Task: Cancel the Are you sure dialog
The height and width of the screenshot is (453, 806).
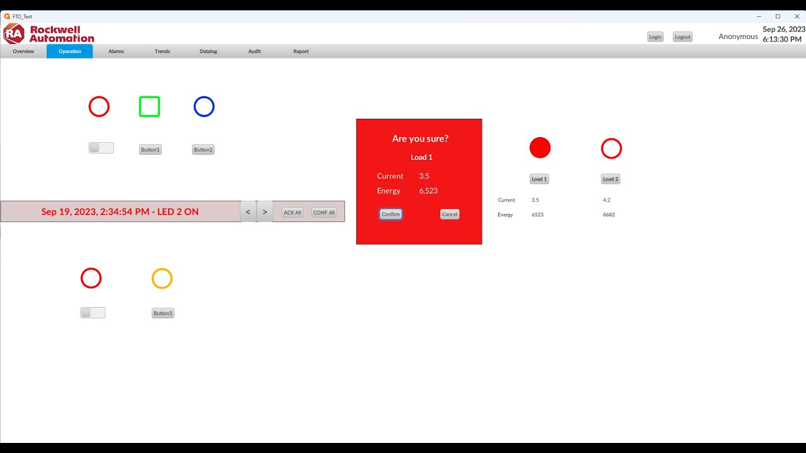Action: pyautogui.click(x=450, y=214)
